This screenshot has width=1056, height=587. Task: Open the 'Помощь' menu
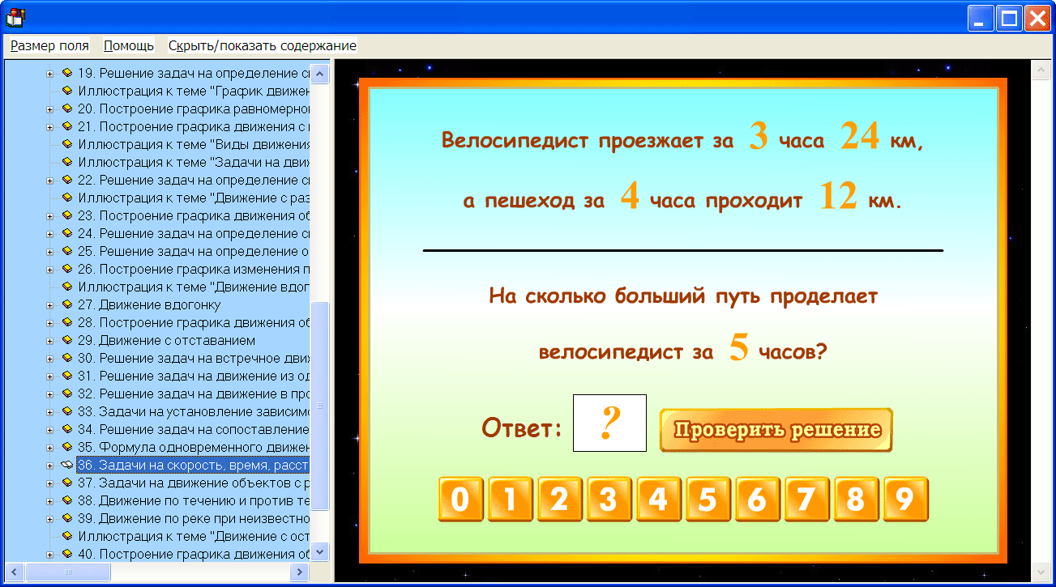point(127,45)
